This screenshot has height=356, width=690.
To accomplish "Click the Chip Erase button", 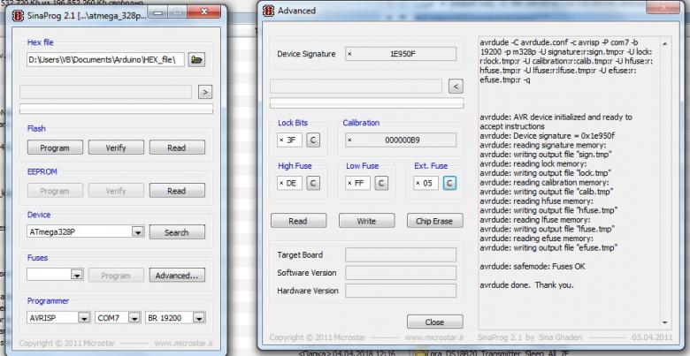I will (434, 221).
